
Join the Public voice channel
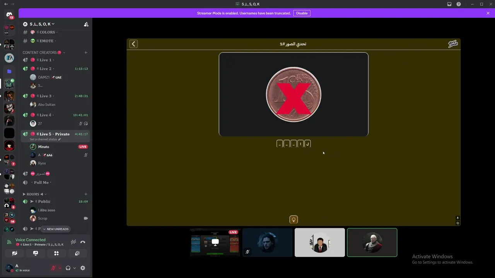pos(55,202)
